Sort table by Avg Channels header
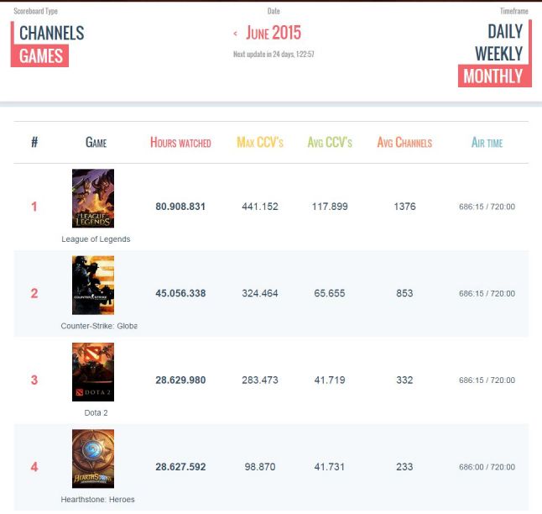542x514 pixels. point(404,143)
